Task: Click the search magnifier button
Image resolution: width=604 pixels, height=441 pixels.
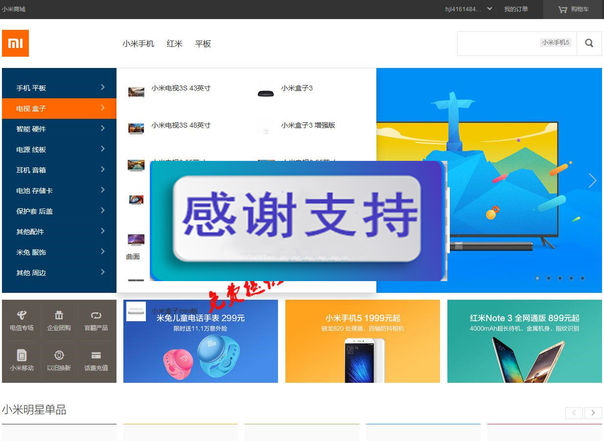Action: (x=589, y=43)
